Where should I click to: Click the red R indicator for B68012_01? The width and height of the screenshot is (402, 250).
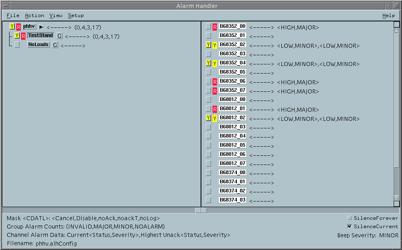tap(215, 109)
